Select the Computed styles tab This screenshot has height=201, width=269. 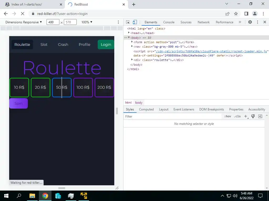pos(146,109)
